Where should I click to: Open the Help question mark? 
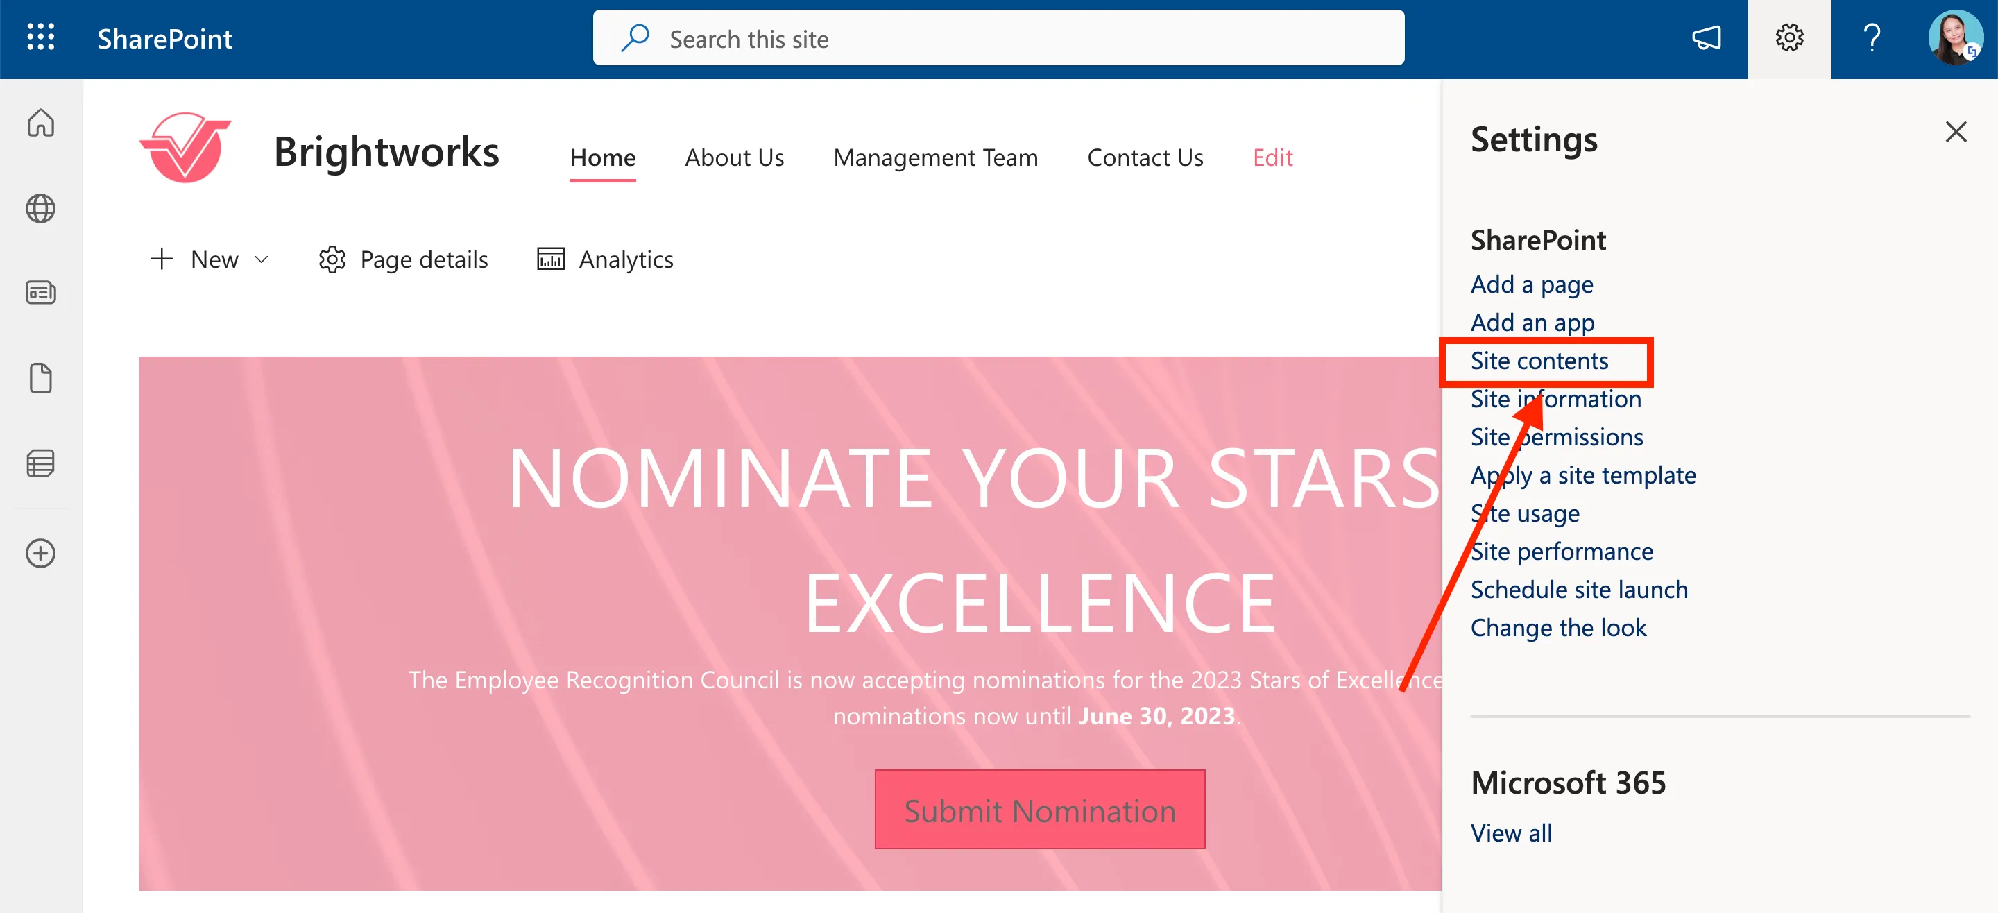click(x=1872, y=38)
